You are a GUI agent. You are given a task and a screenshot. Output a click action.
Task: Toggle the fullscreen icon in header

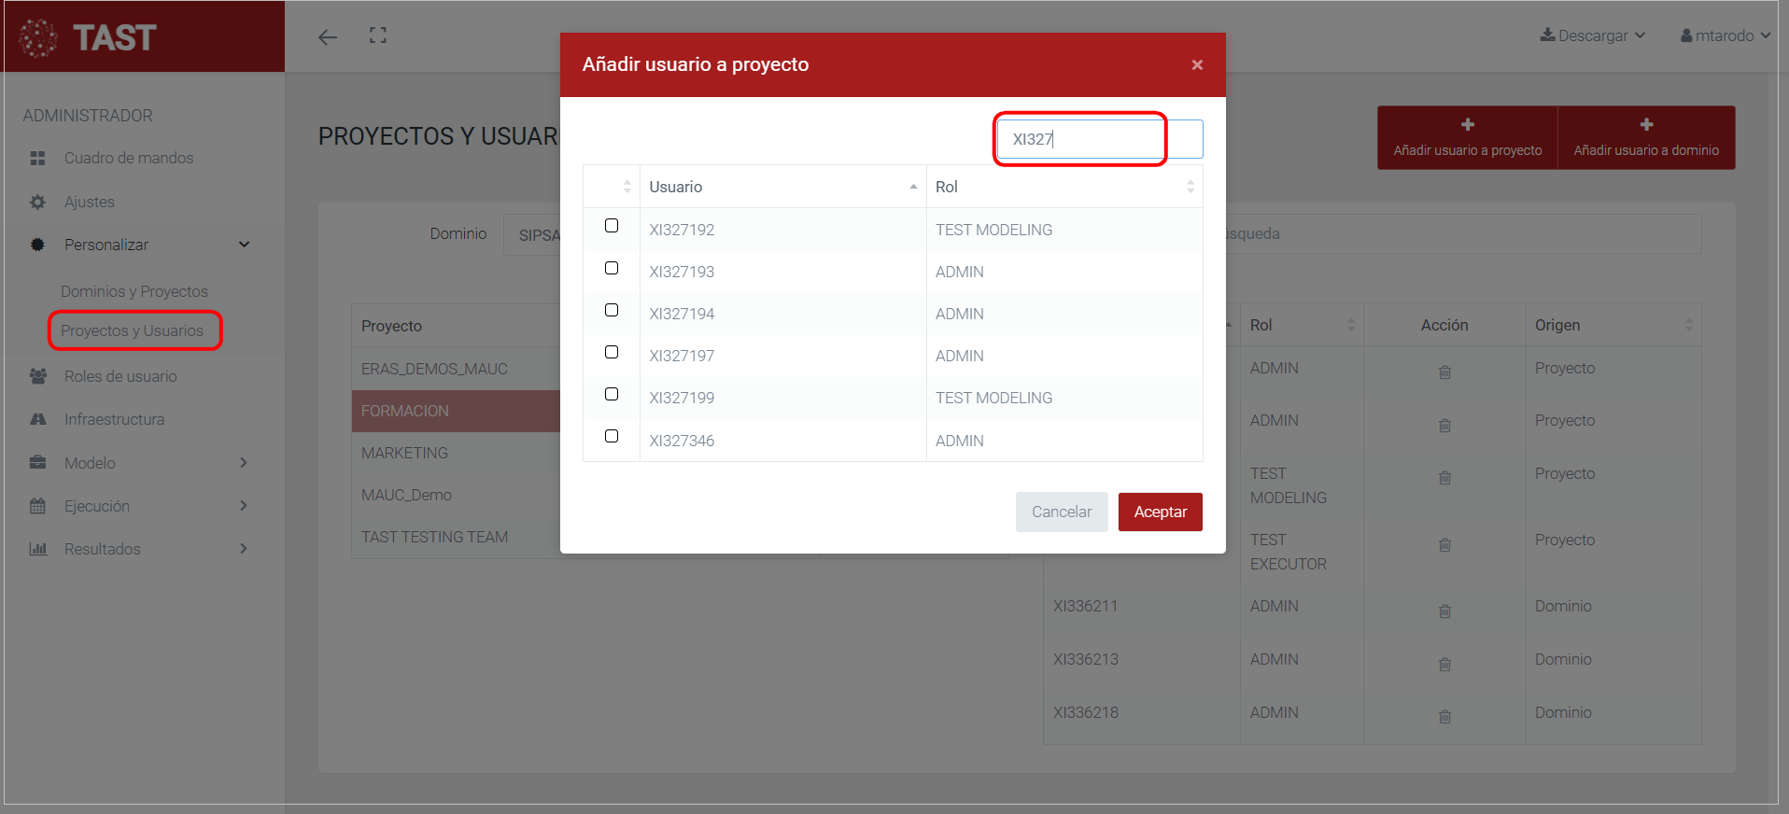pyautogui.click(x=377, y=36)
